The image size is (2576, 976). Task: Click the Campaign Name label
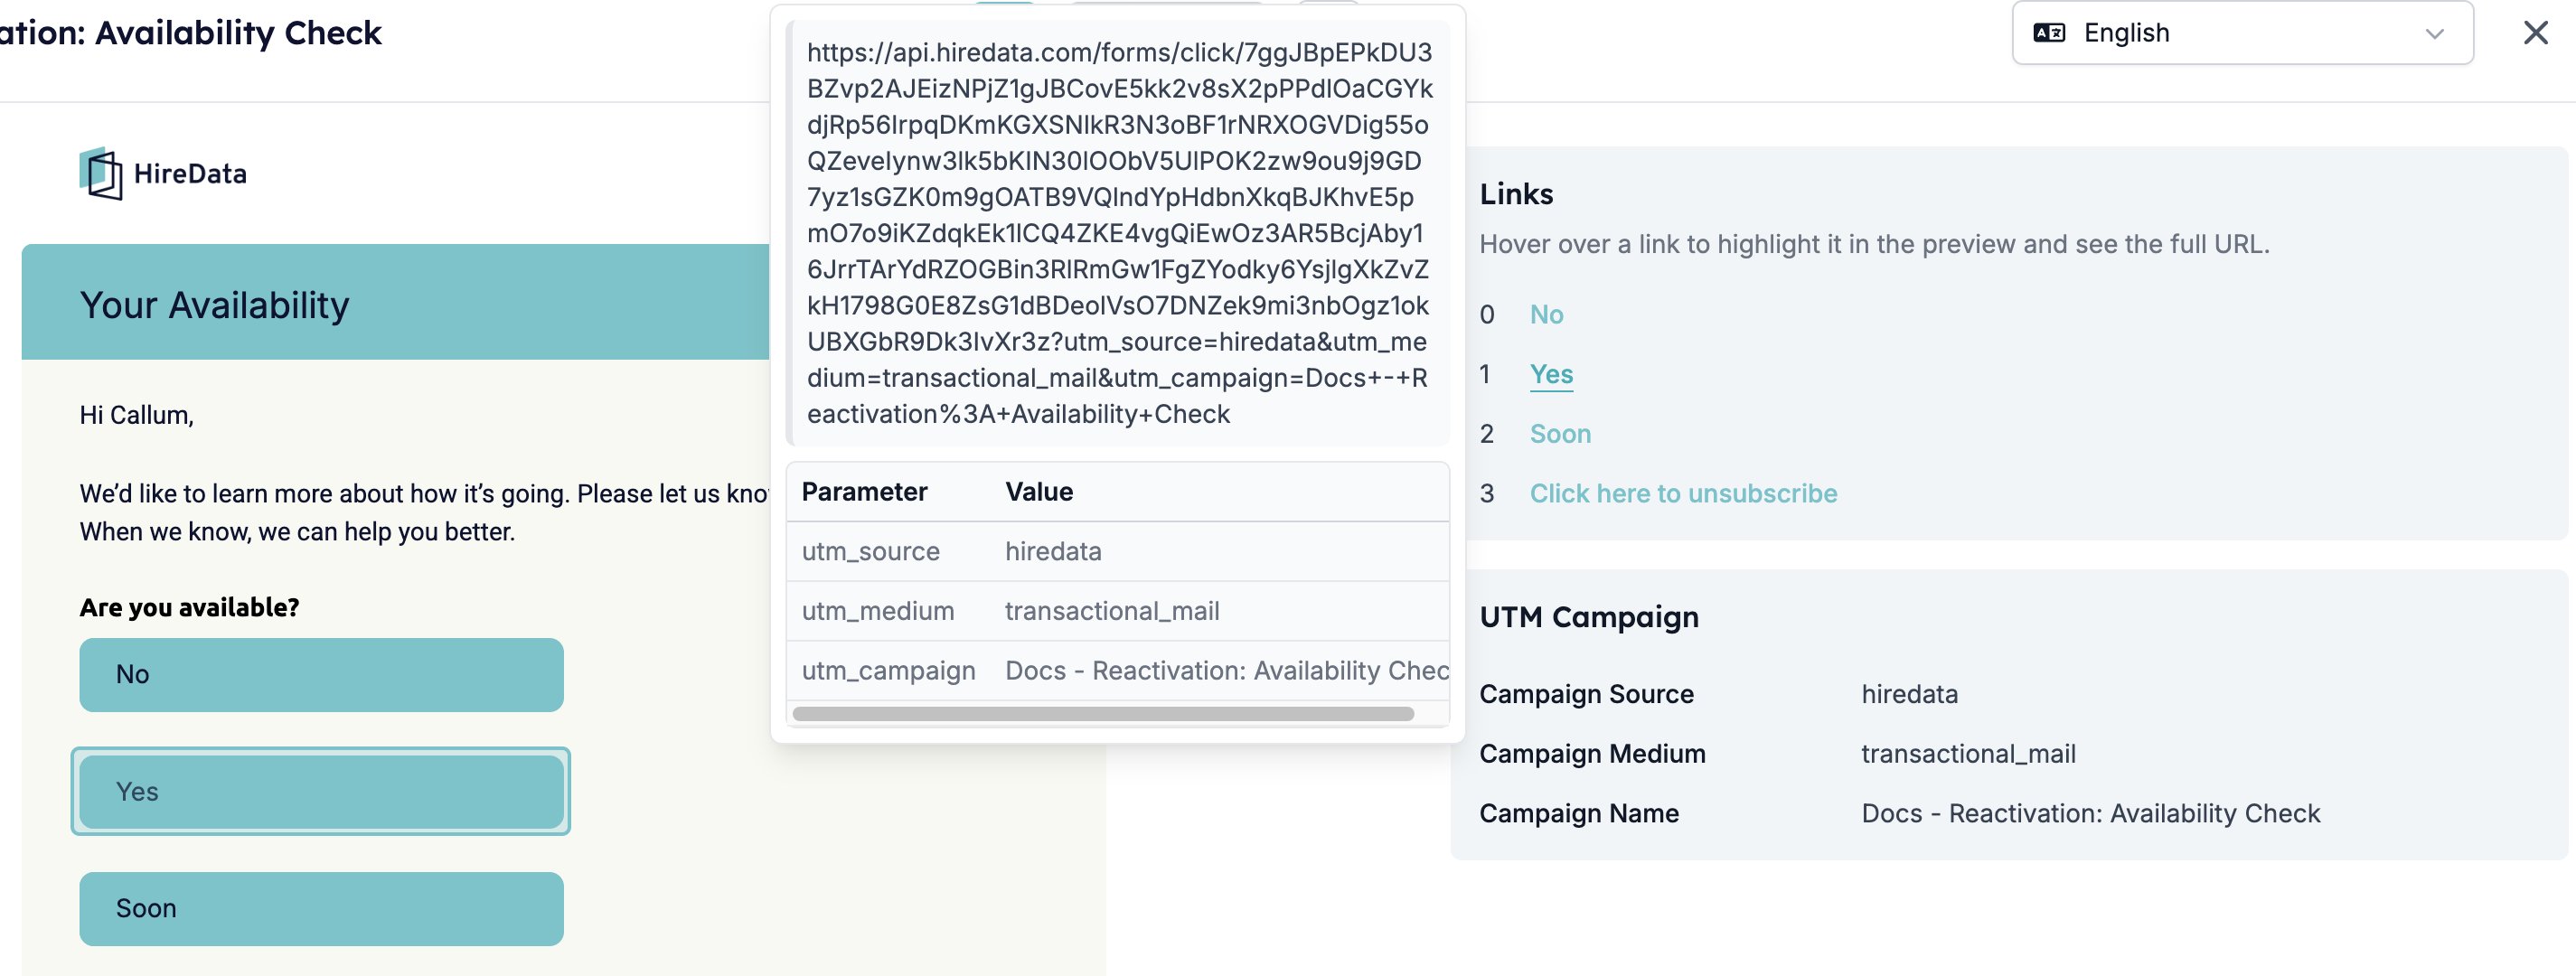[x=1578, y=813]
